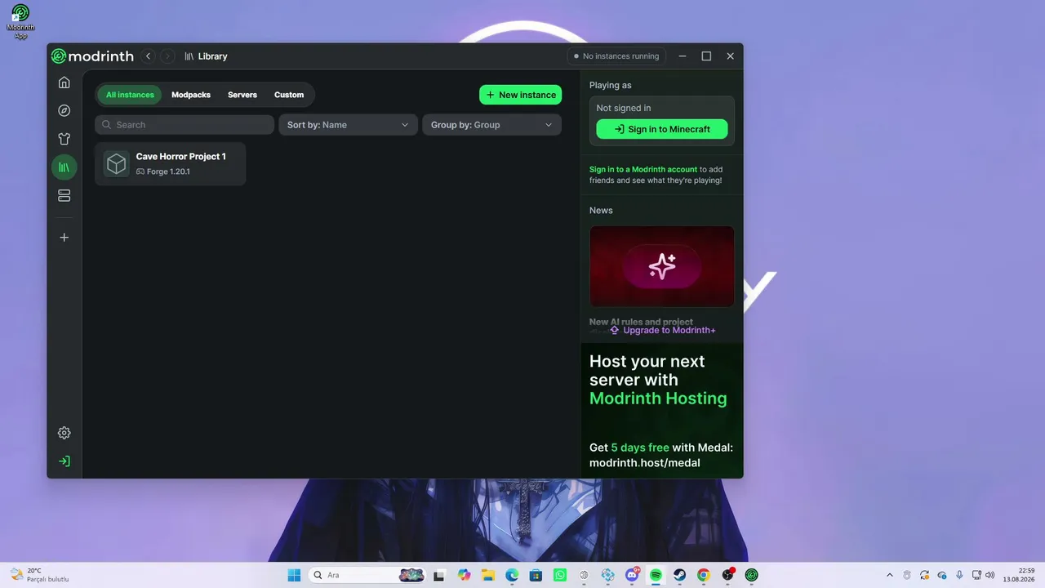
Task: Open Modrinth App desktop shortcut
Action: [20, 22]
